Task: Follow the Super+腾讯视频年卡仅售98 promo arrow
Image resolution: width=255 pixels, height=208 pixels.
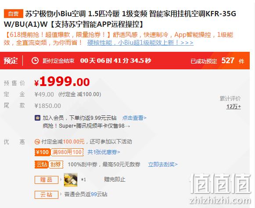Action: (x=86, y=126)
